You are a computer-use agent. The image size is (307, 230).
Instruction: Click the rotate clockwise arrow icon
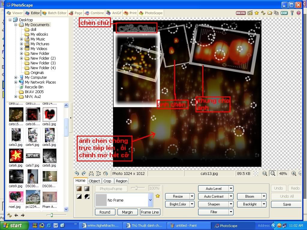pos(84,173)
